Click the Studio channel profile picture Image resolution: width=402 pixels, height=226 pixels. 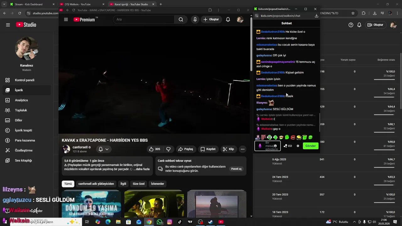[x=27, y=48]
